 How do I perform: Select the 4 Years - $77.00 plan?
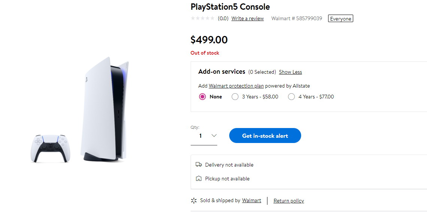click(291, 97)
